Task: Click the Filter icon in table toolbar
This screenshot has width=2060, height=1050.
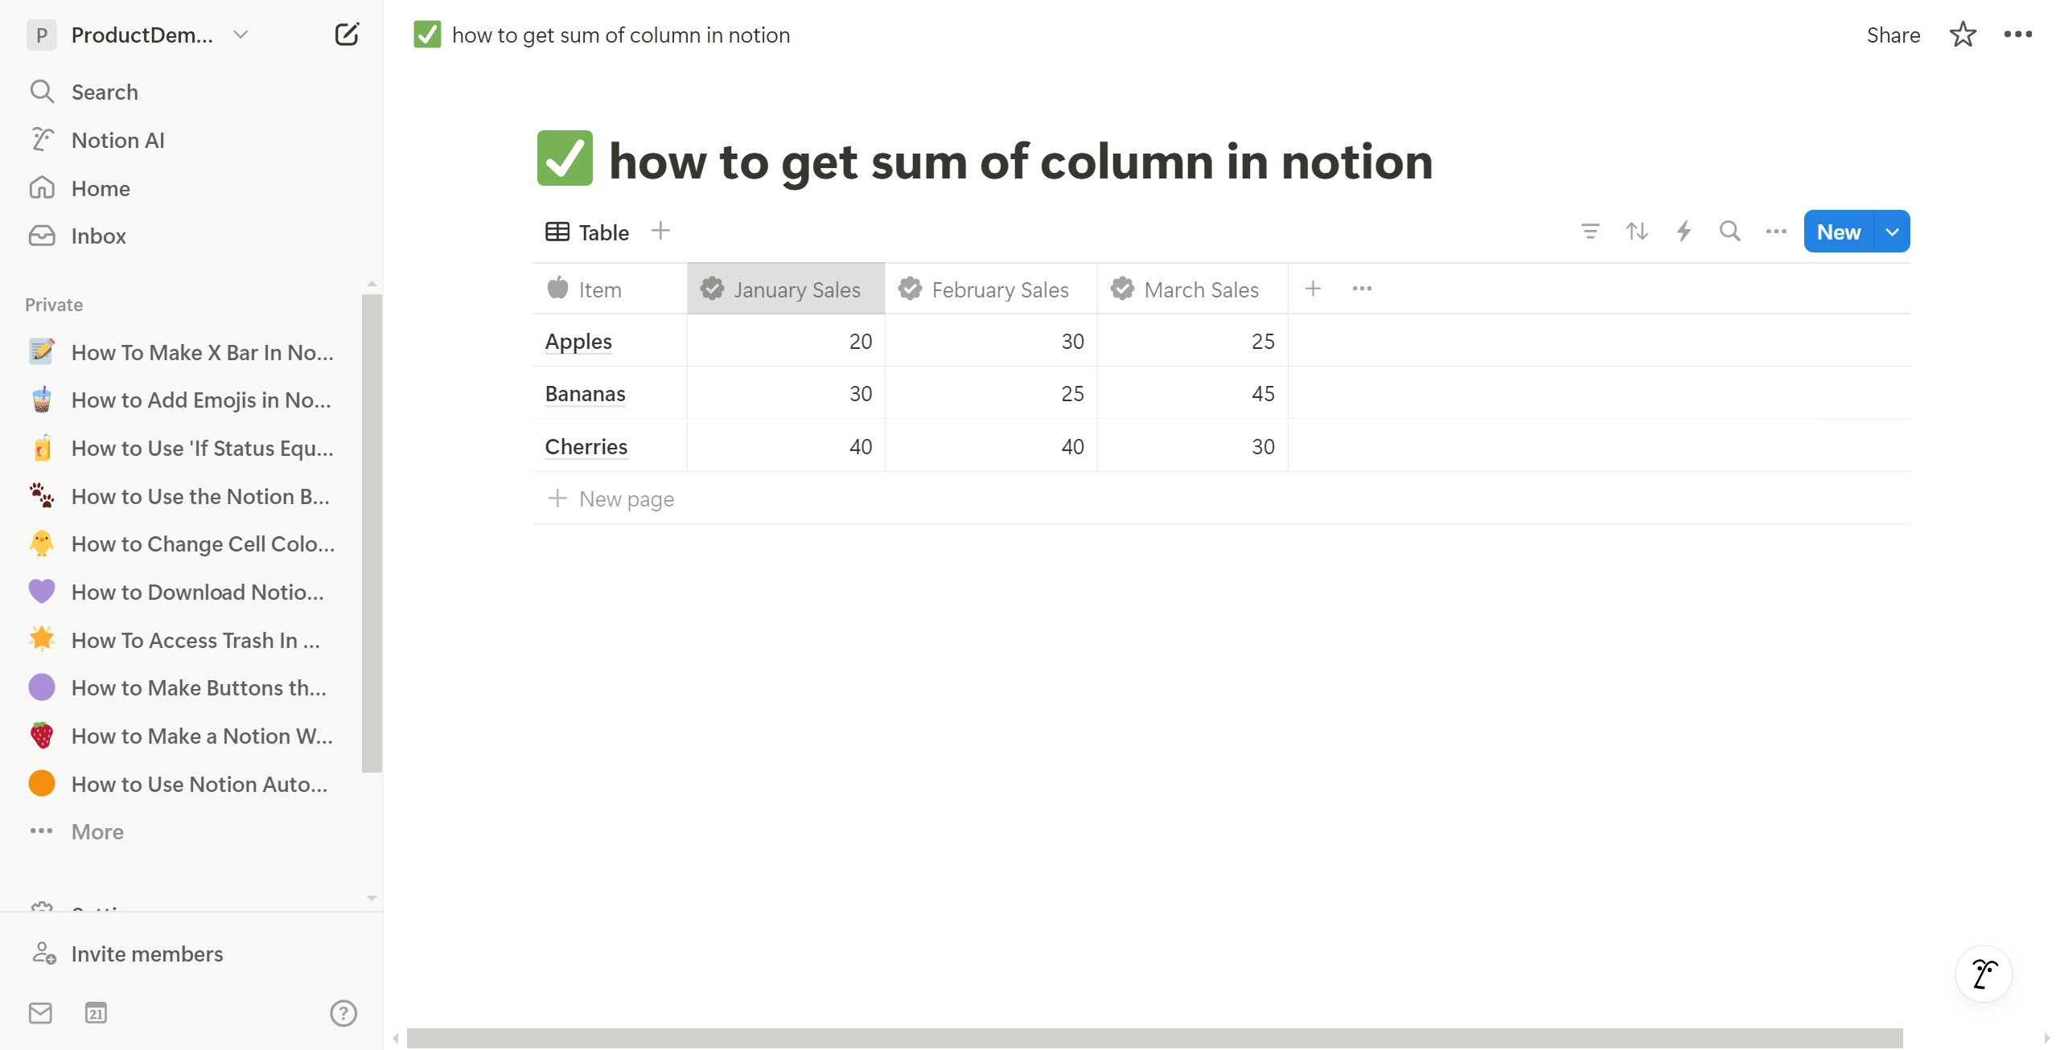Action: pos(1590,232)
